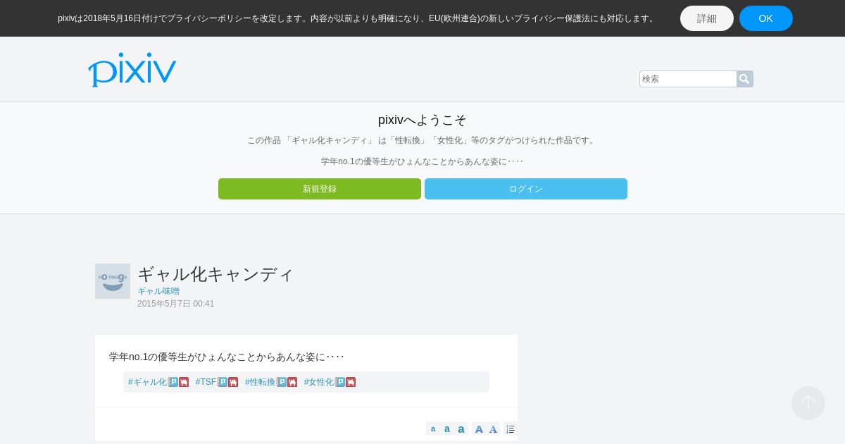Open author ギャル味噌 profile link
Screen dimensions: 845x444
pyautogui.click(x=158, y=291)
